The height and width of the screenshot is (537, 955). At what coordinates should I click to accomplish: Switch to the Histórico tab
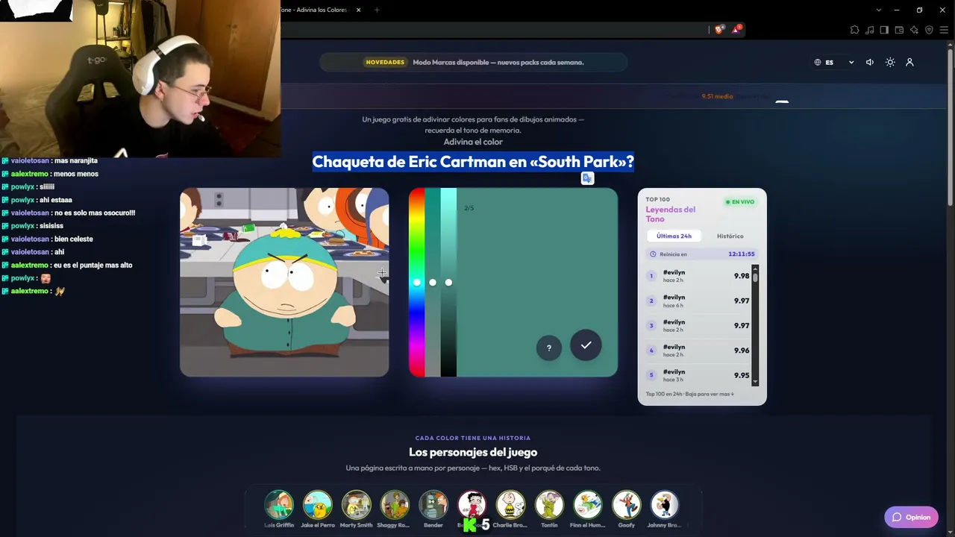click(730, 236)
